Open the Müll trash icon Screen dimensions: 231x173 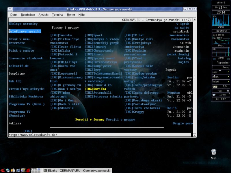213,154
